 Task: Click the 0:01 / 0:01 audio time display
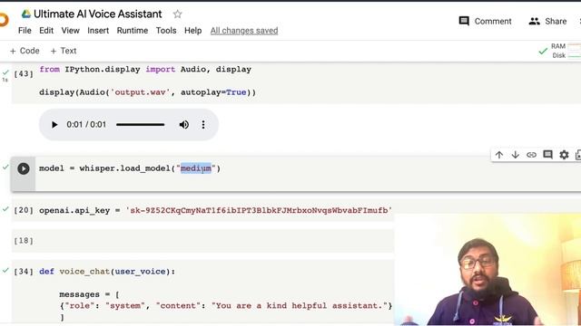[86, 125]
